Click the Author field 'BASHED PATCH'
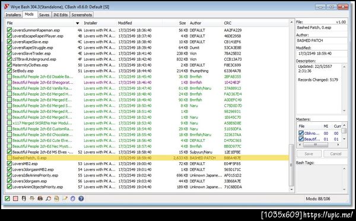 322,40
